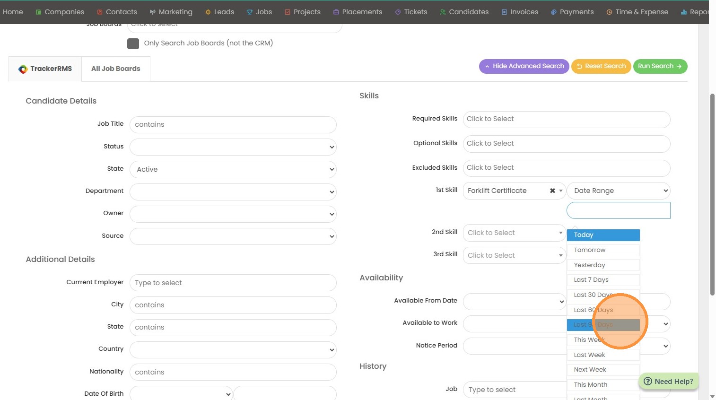Open the Date Range dropdown for 1st Skill

(618, 191)
